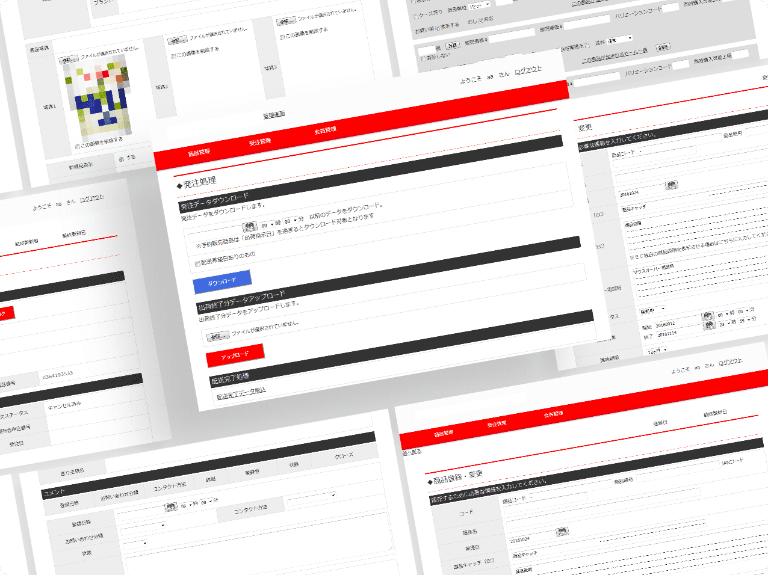Check この画像を削除する under 写真3
The height and width of the screenshot is (575, 768).
282,37
